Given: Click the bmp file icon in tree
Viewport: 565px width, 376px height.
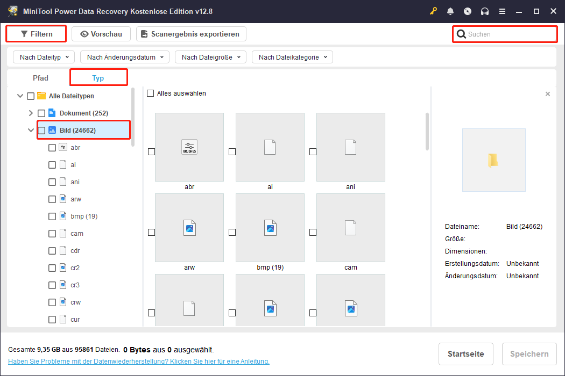Looking at the screenshot, I should tap(63, 216).
